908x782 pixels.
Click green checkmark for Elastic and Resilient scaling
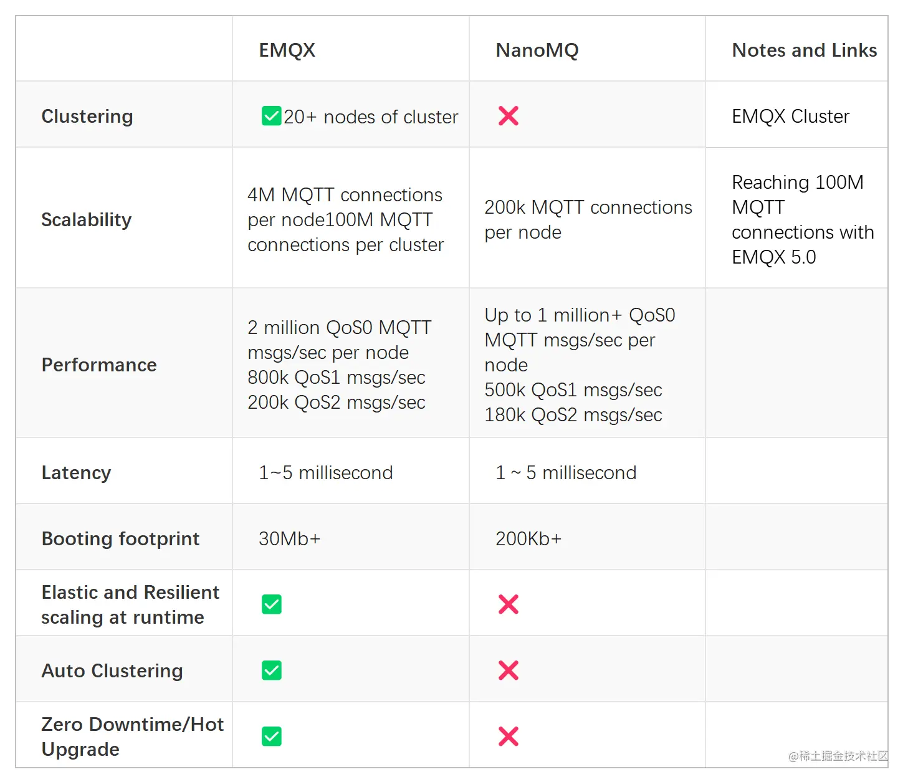pyautogui.click(x=271, y=604)
